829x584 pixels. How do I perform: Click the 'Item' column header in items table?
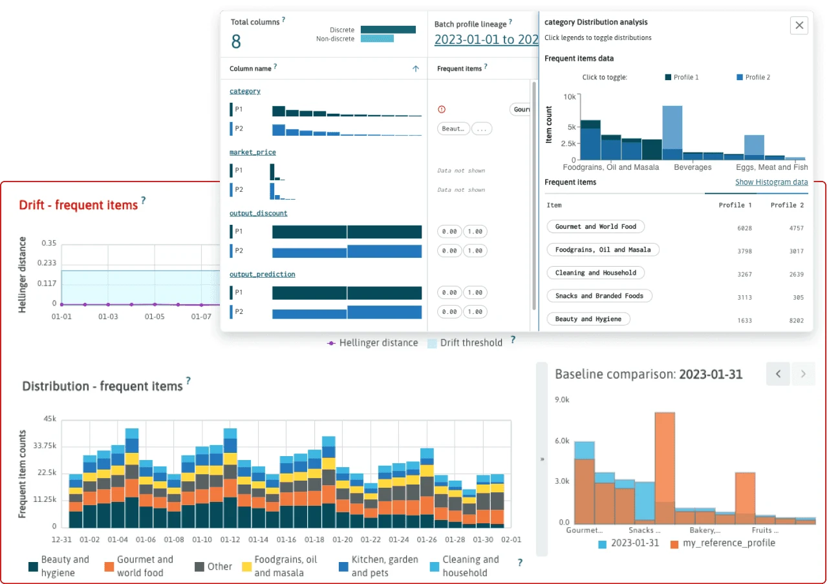pyautogui.click(x=554, y=205)
